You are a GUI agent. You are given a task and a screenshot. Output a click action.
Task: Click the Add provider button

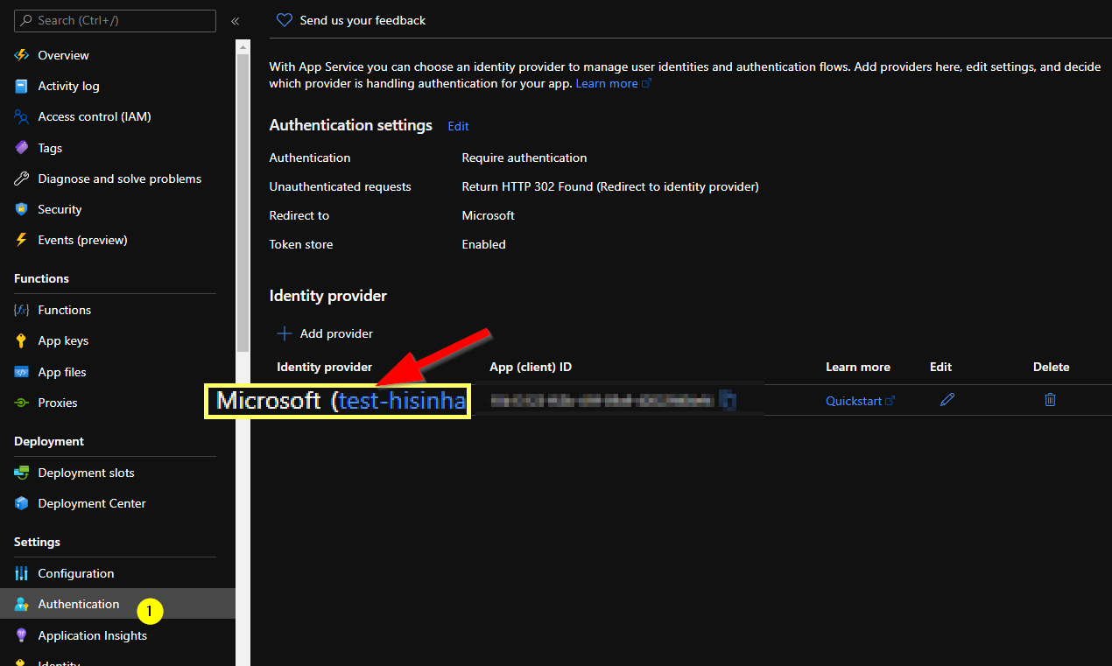click(325, 333)
